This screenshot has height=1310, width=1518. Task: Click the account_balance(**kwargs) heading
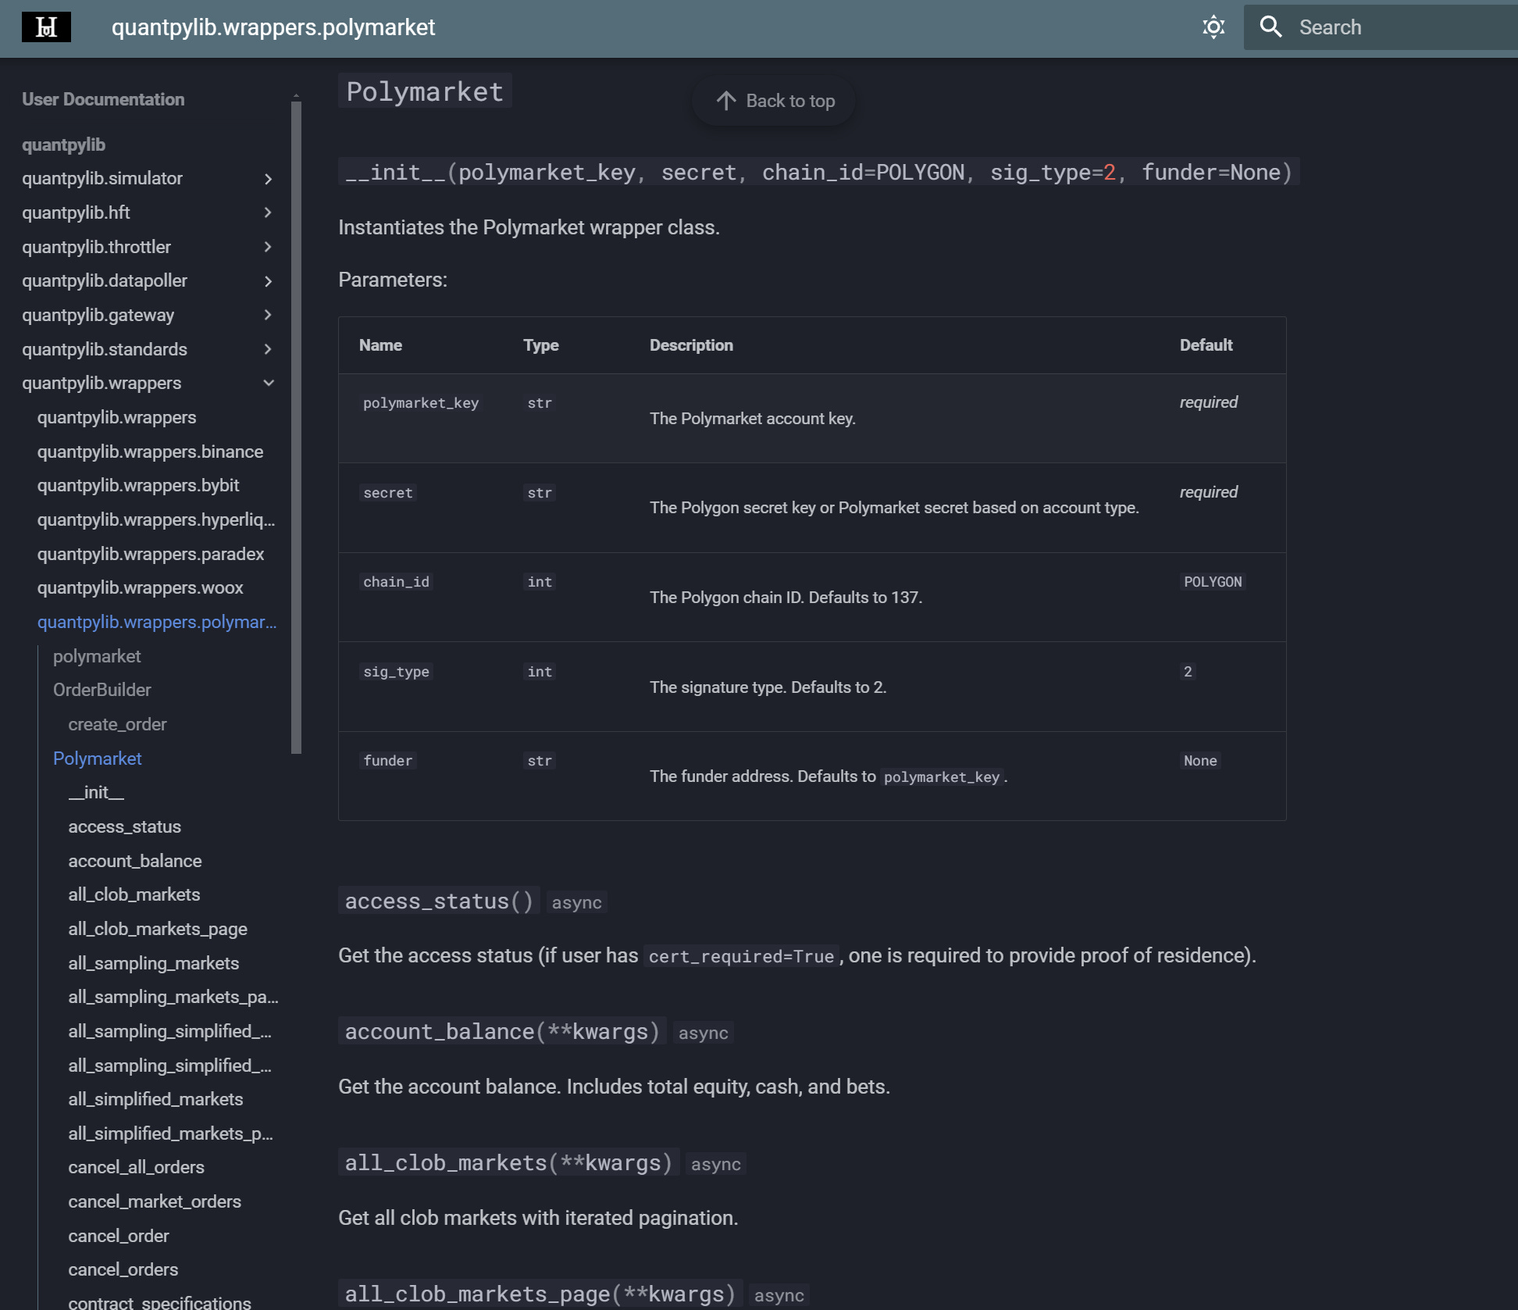point(502,1031)
